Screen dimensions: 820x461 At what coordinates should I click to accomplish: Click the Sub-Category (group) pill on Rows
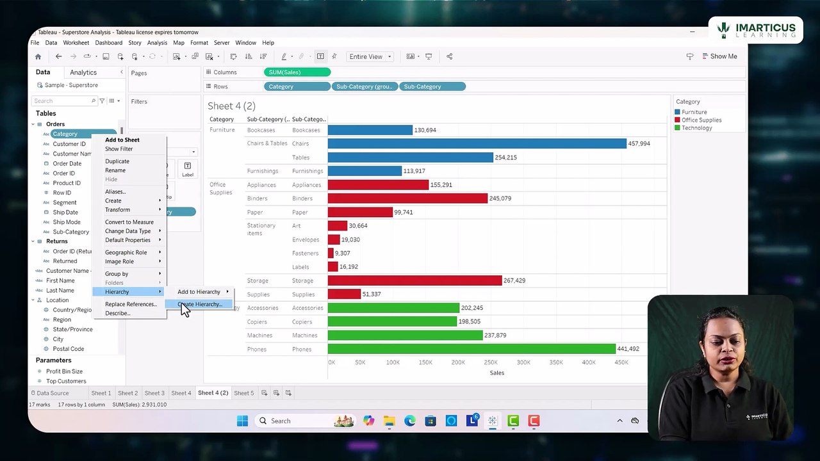coord(365,86)
